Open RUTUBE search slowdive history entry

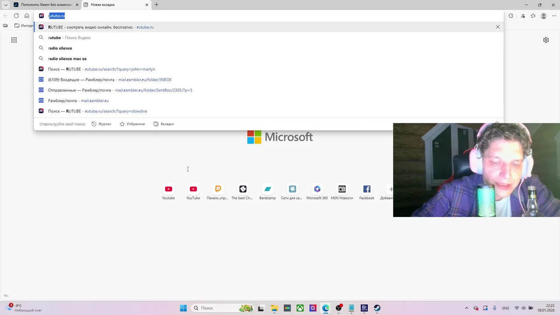pyautogui.click(x=269, y=111)
